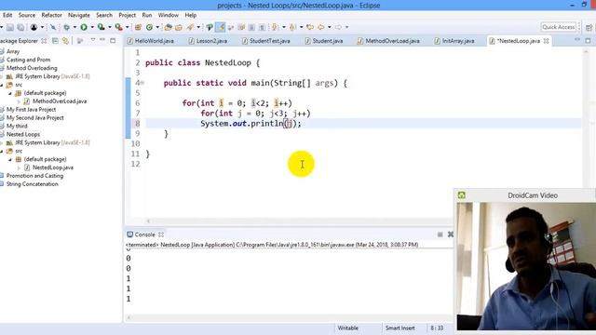This screenshot has height=335, width=596.
Task: Click the External Tools run icon
Action: (x=118, y=27)
